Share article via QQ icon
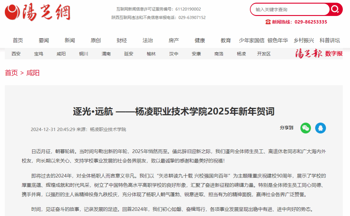The height and width of the screenshot is (216, 350). coord(321,128)
